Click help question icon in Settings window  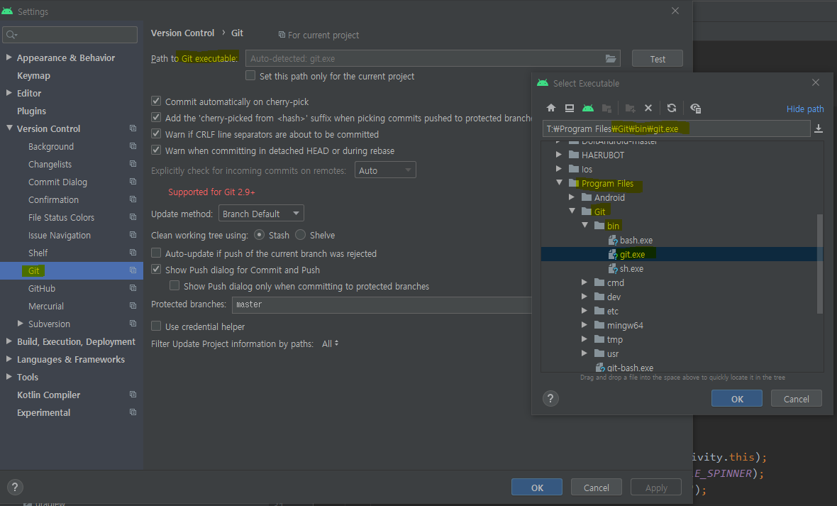pos(15,487)
